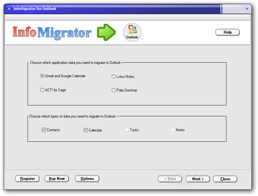
Task: Click the Close button at bottom
Action: [x=225, y=179]
